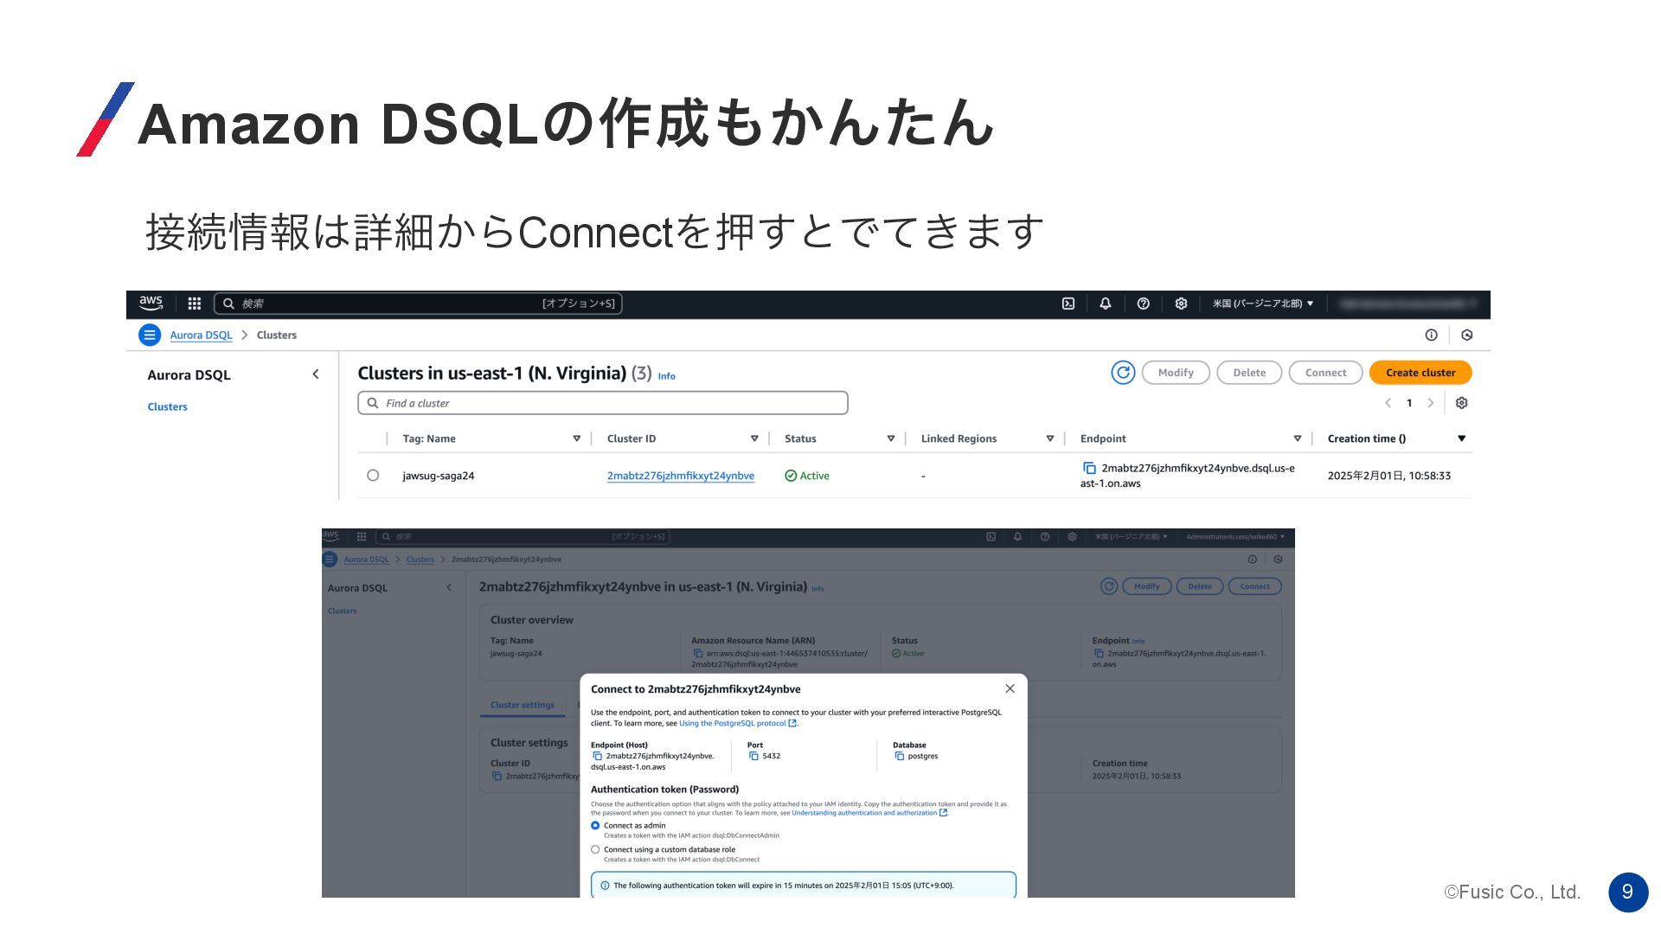This screenshot has height=934, width=1661.
Task: Choose Connect as admin option
Action: coord(595,826)
